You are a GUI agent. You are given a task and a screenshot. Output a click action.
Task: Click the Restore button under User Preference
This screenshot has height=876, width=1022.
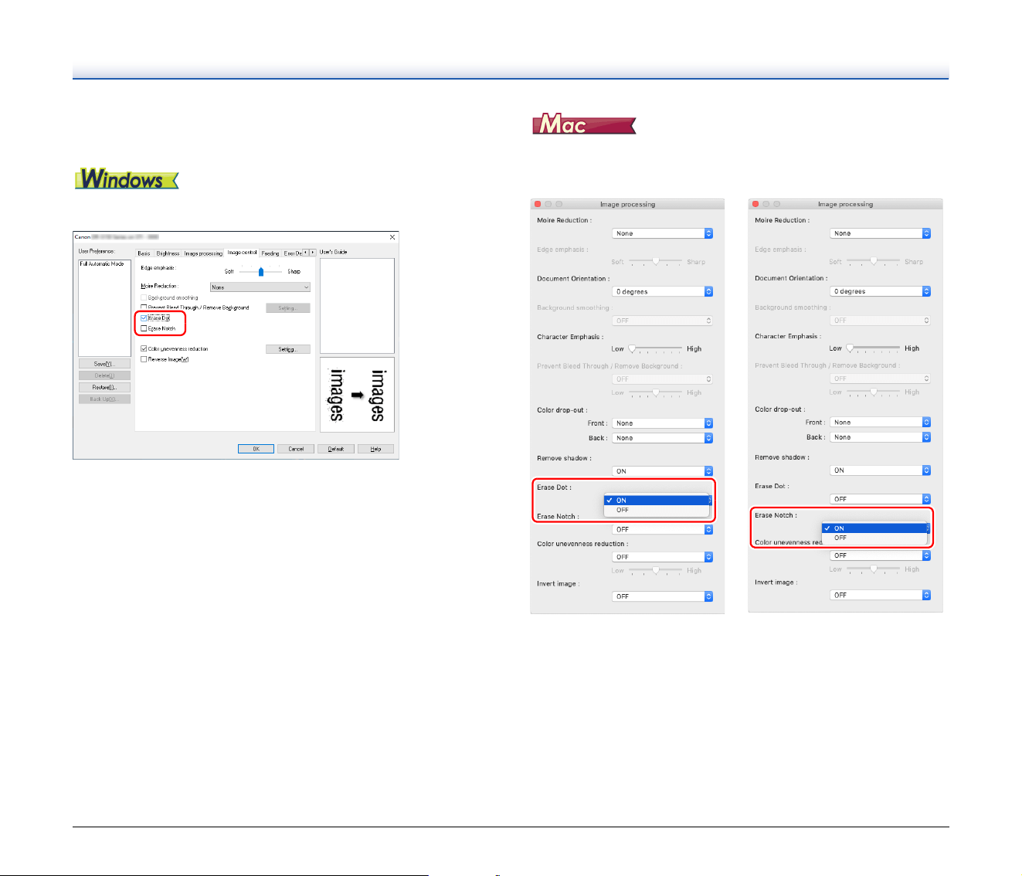(104, 387)
